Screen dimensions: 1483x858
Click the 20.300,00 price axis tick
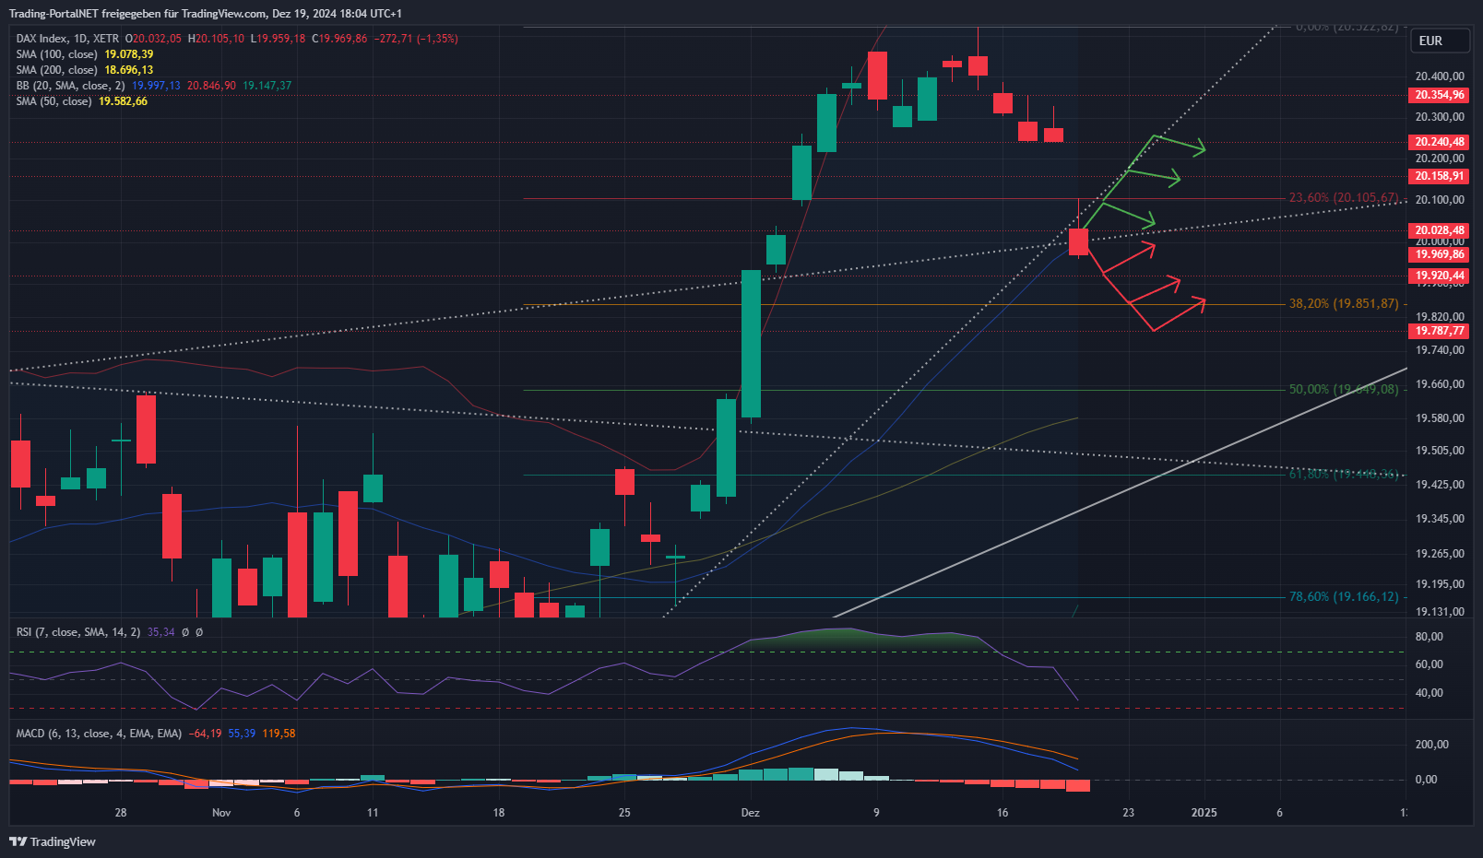coord(1440,117)
